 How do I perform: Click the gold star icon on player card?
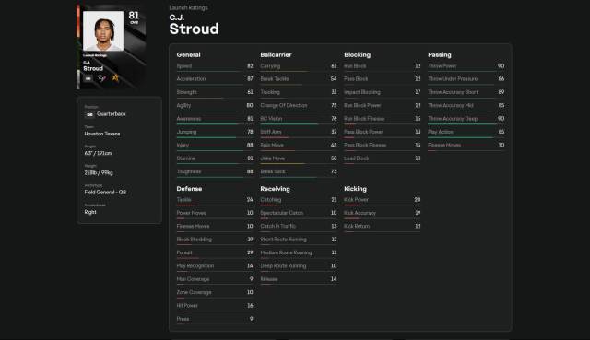(x=115, y=77)
